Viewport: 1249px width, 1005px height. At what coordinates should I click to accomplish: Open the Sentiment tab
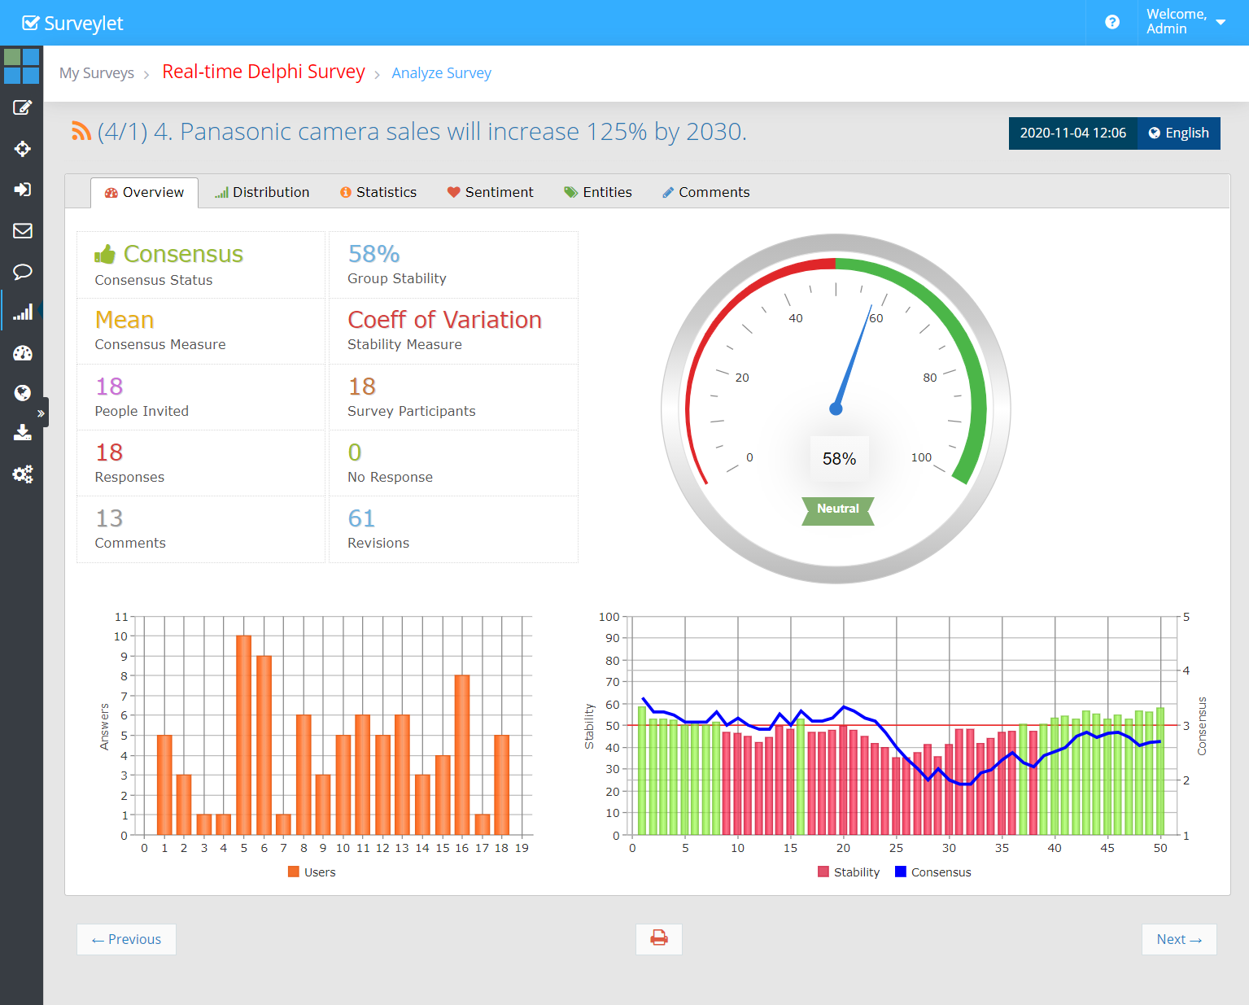point(490,193)
